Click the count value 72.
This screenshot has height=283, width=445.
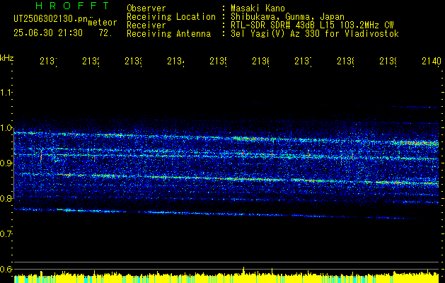coord(105,33)
